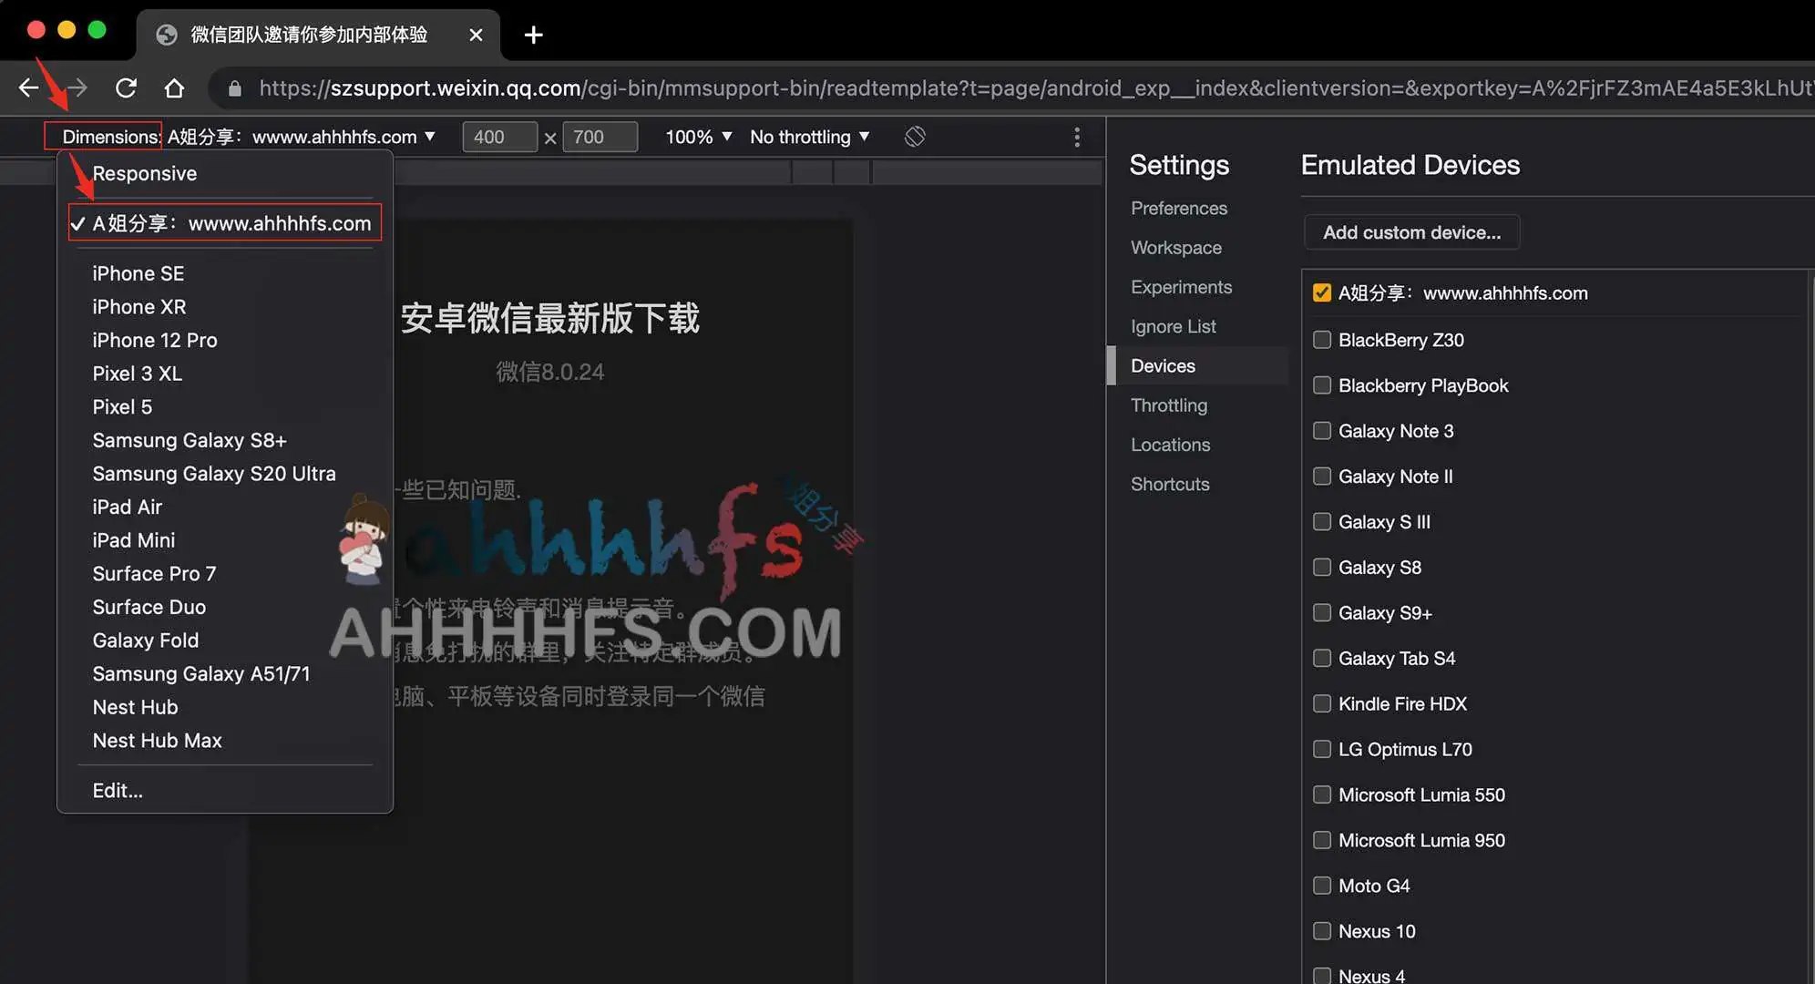Click the new tab plus icon
1815x984 pixels.
tap(532, 35)
